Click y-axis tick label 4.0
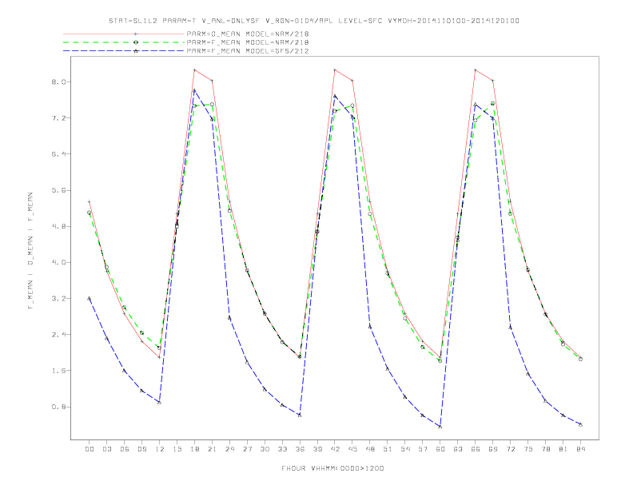The image size is (633, 489). coord(58,263)
